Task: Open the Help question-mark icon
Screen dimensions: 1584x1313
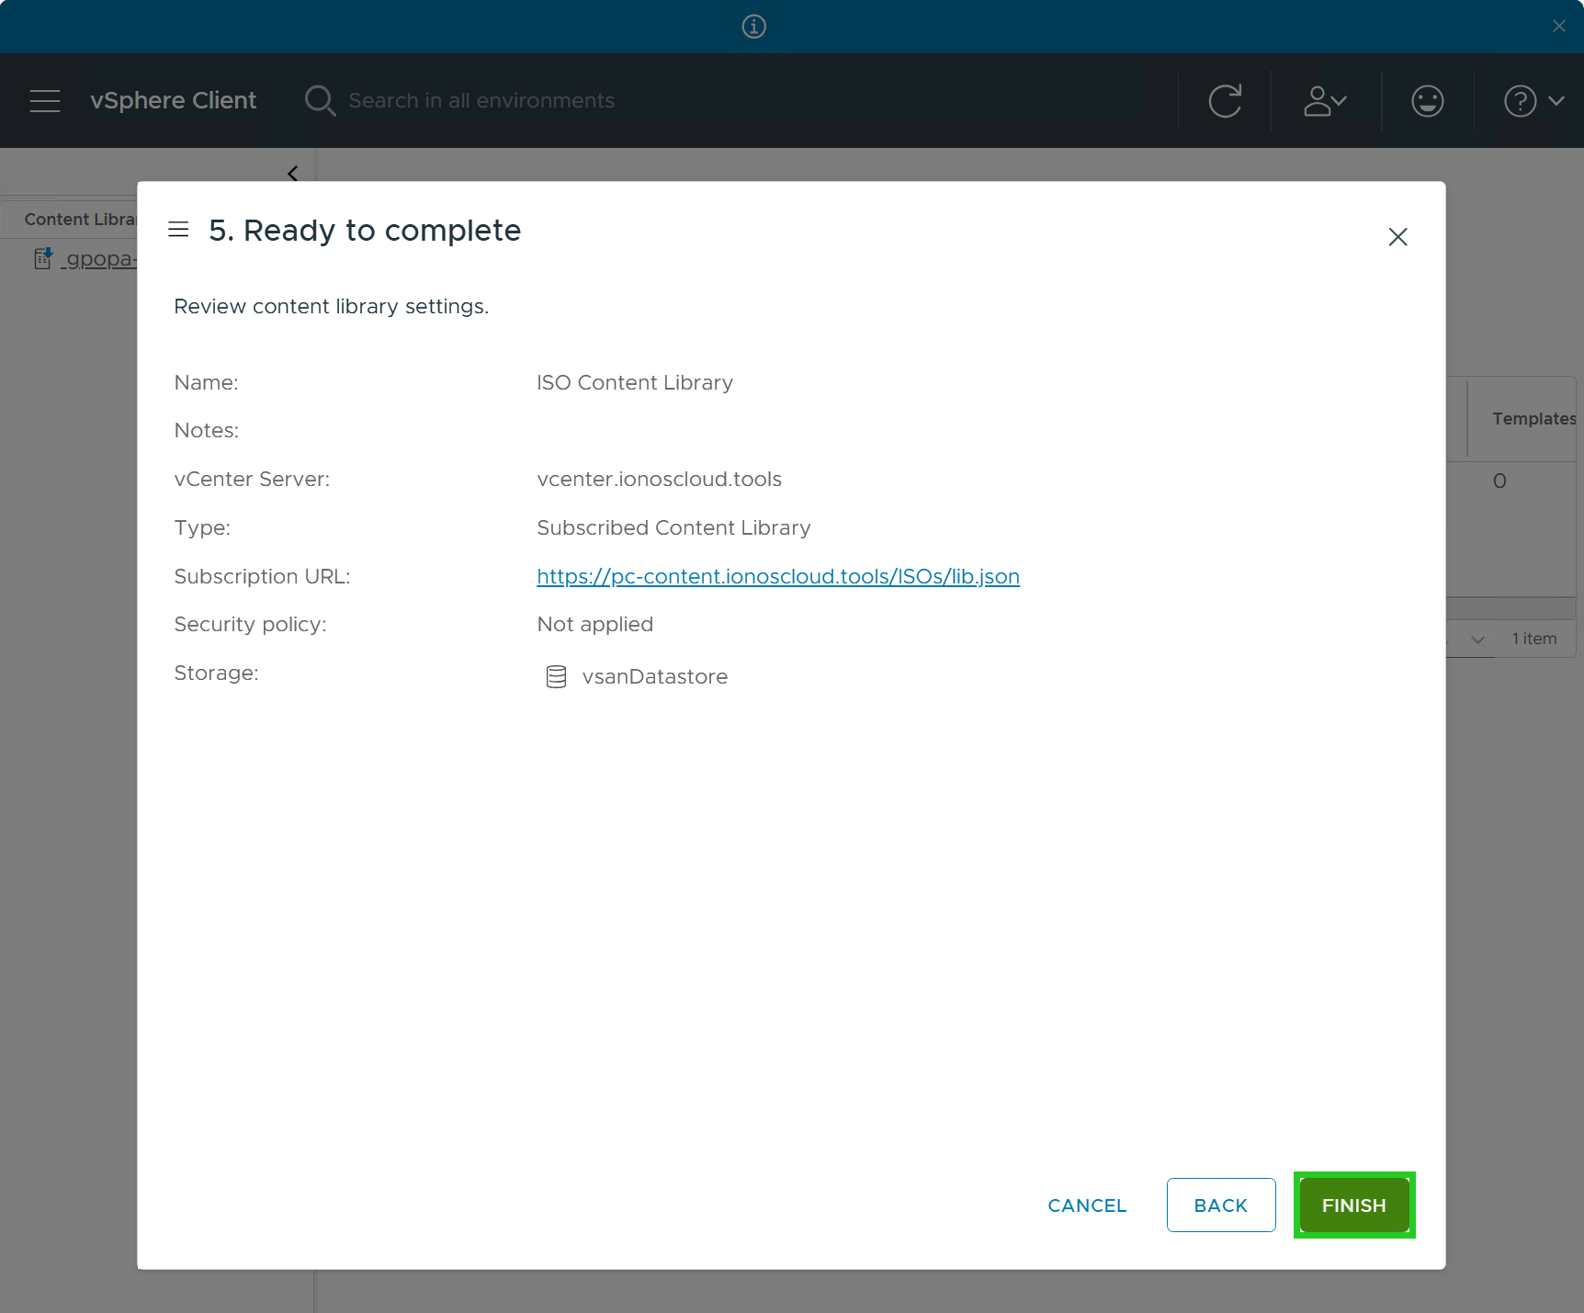Action: (1521, 101)
